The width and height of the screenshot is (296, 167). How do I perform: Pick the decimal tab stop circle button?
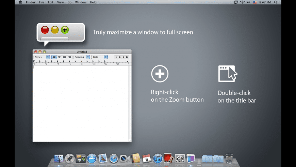(x=127, y=57)
